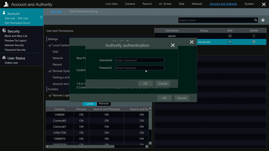Click the delete trash icon for admin
The image size is (269, 151).
click(254, 36)
